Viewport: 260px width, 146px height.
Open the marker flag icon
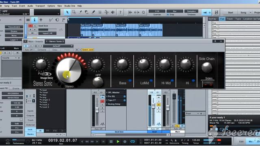point(64,20)
